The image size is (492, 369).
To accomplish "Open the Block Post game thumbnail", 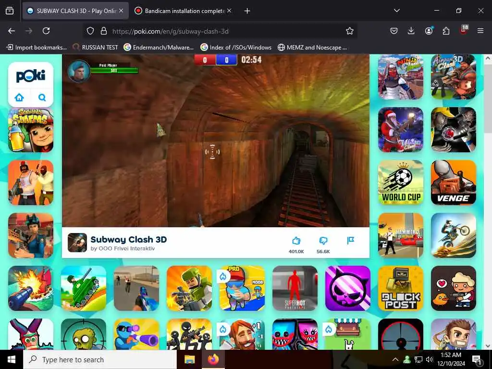I will 401,288.
